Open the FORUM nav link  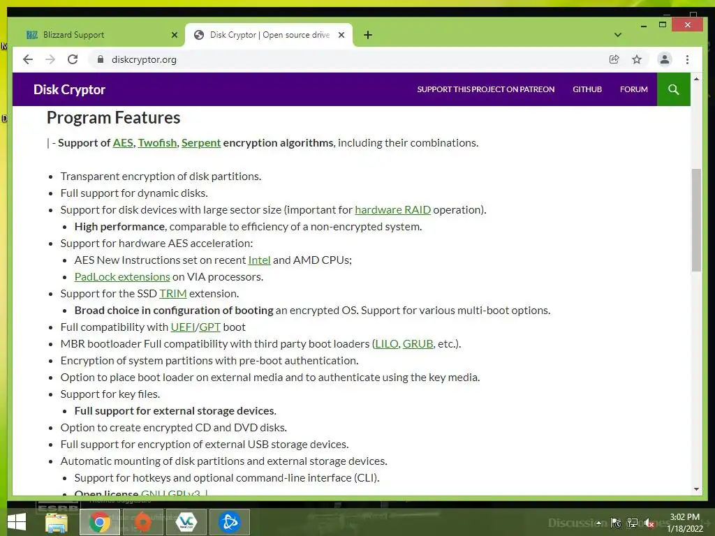(634, 89)
